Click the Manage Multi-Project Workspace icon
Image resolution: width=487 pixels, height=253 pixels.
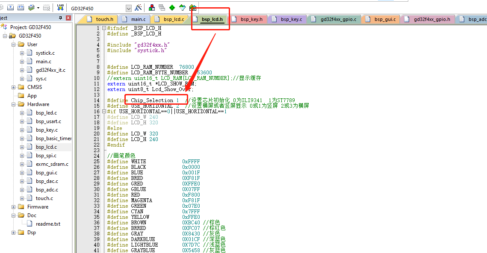point(162,7)
